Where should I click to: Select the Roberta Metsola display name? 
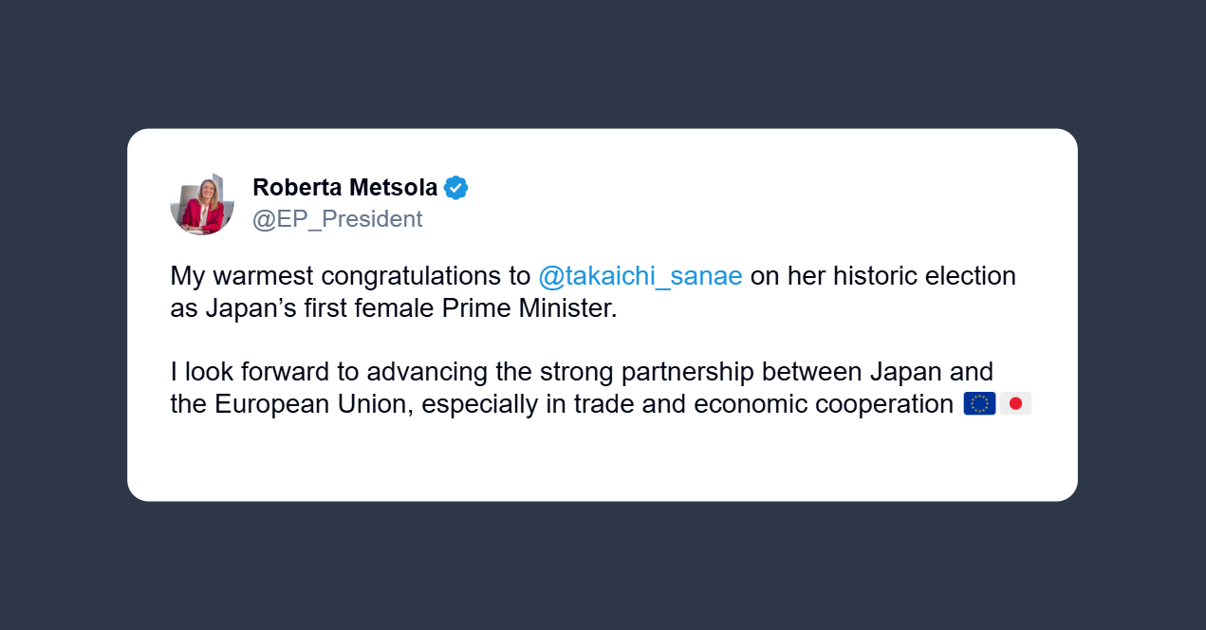click(344, 188)
